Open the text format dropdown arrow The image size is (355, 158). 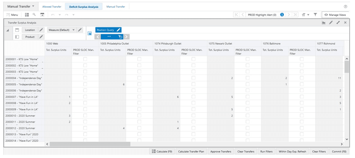click(x=308, y=15)
